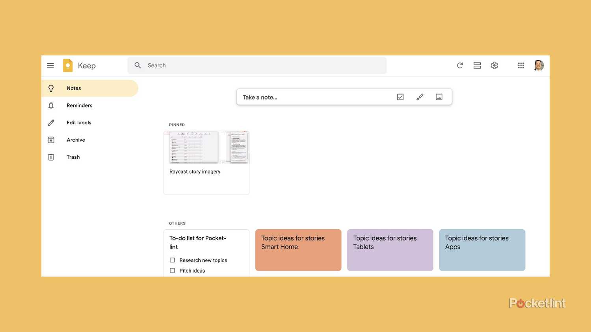Open the sidebar navigation menu

(x=50, y=65)
